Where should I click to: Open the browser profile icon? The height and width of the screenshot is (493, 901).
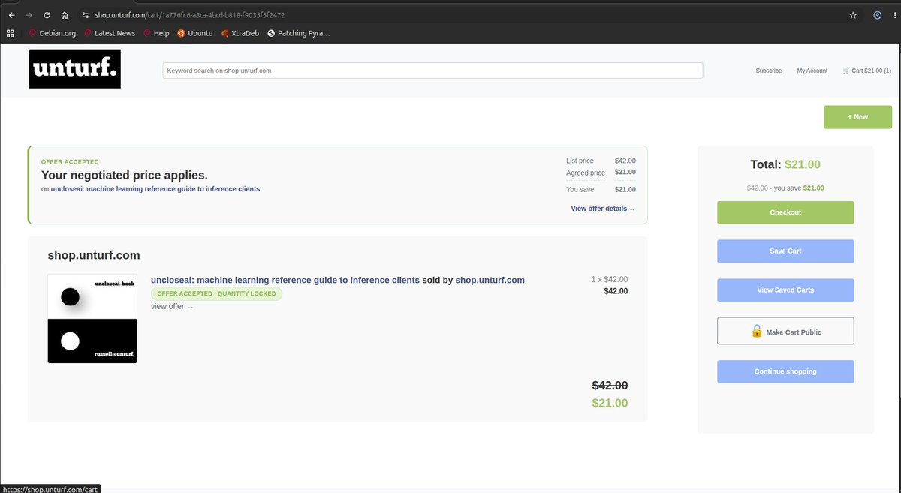coord(877,15)
